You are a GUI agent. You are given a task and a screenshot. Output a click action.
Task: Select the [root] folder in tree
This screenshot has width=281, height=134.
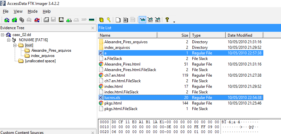[x=29, y=45]
